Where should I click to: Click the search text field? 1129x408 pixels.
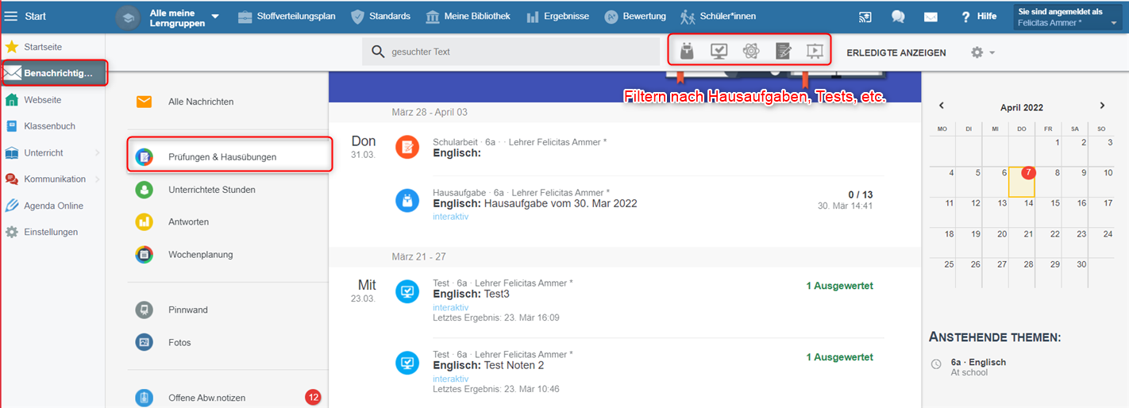(x=520, y=52)
